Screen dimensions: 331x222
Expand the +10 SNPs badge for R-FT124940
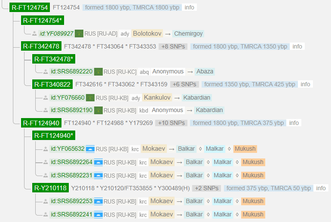[x=172, y=123]
